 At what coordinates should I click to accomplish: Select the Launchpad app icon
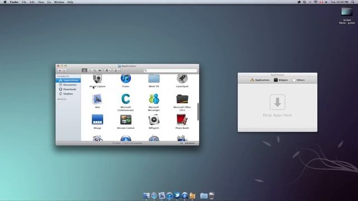182,79
